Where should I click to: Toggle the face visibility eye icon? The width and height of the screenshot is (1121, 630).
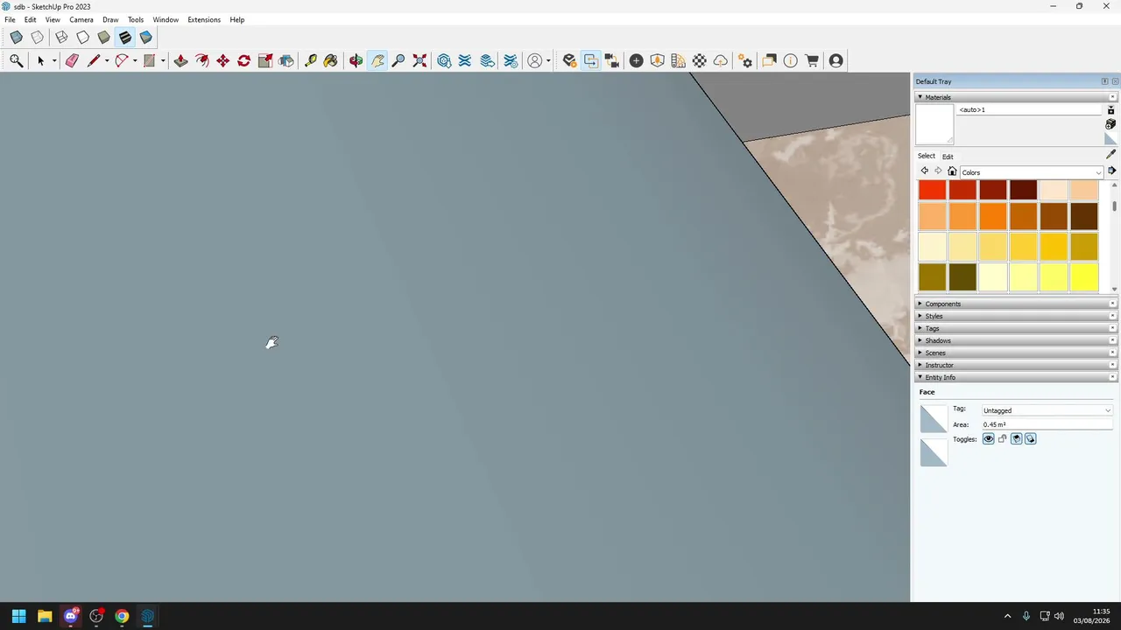(989, 439)
